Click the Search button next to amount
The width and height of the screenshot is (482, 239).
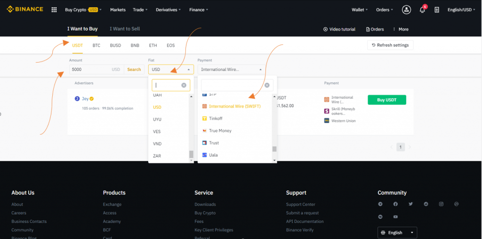(134, 70)
